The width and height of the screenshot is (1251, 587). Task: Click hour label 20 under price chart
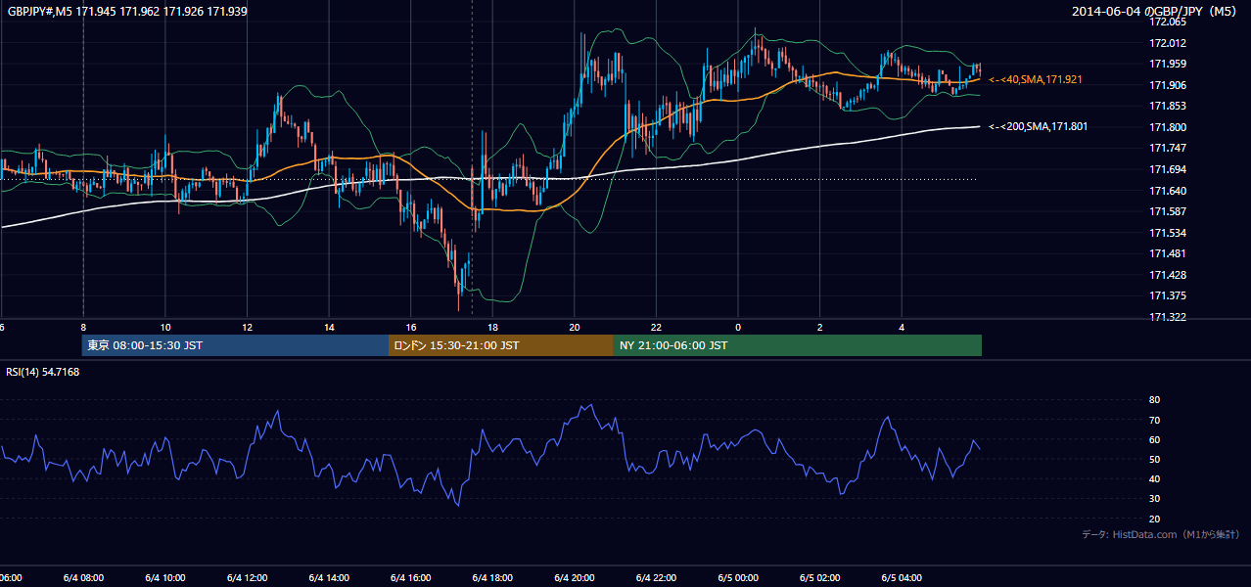click(575, 327)
